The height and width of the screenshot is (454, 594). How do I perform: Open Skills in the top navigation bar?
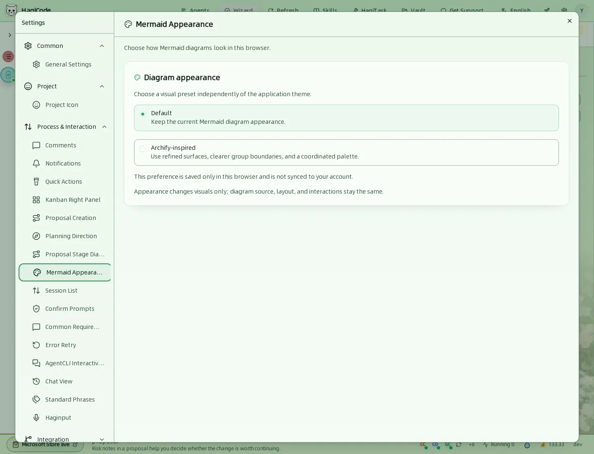tap(325, 10)
